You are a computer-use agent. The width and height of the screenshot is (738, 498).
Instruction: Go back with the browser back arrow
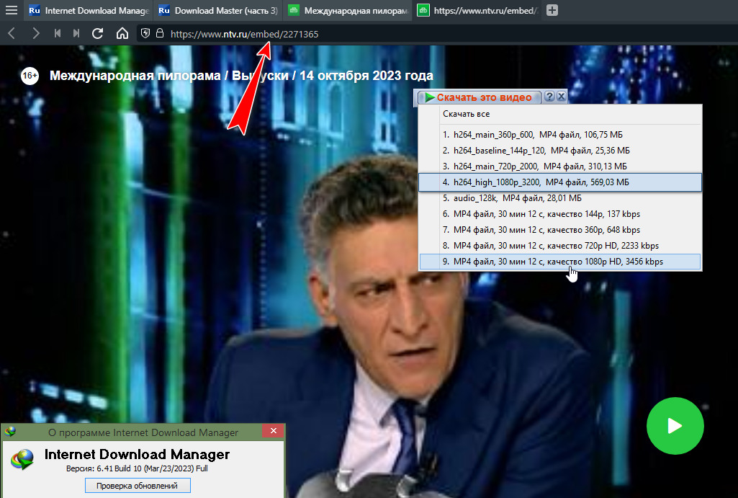12,33
